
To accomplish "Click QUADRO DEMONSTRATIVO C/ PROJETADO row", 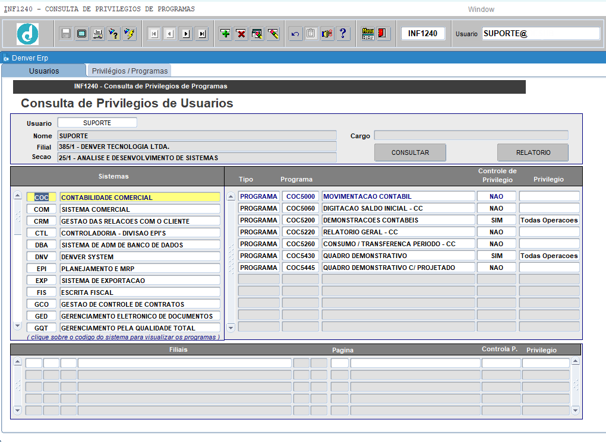I will tap(399, 268).
